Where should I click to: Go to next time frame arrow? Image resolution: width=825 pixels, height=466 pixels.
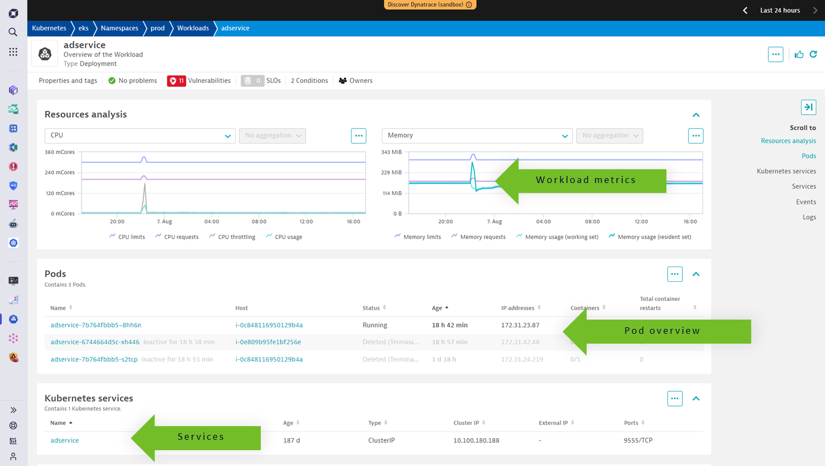click(815, 10)
